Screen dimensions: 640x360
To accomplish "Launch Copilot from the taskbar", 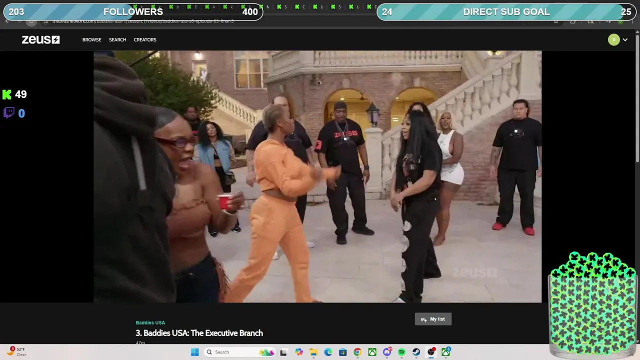I will pos(299,352).
